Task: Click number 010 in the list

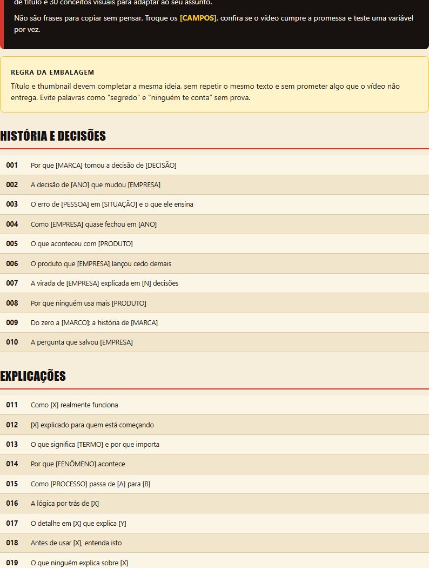Action: tap(12, 342)
